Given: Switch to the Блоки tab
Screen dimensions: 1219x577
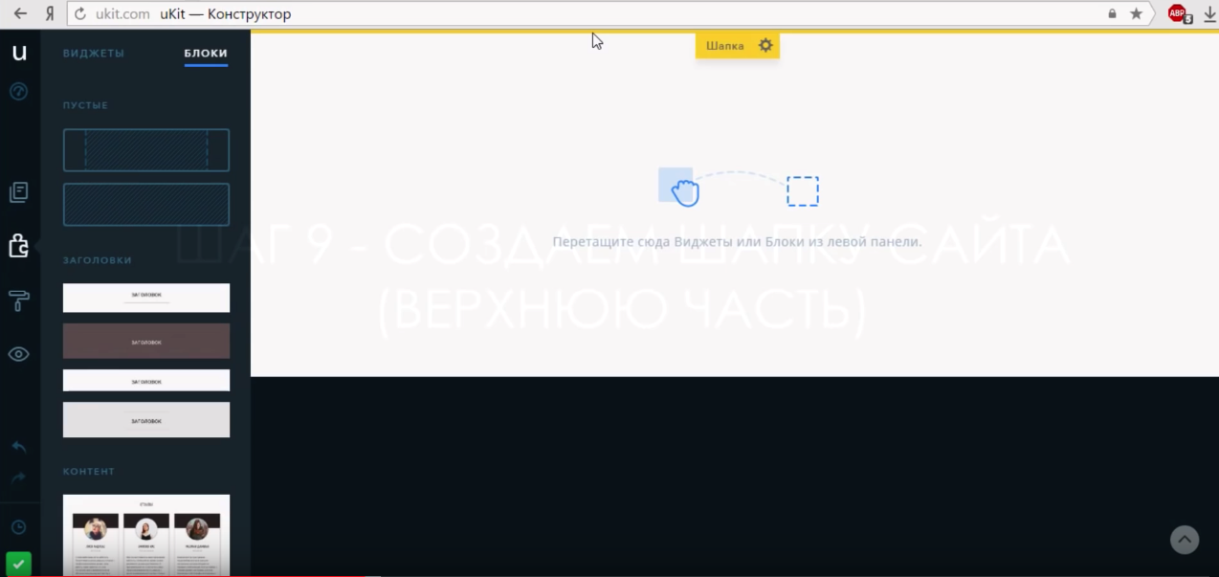Looking at the screenshot, I should coord(206,54).
